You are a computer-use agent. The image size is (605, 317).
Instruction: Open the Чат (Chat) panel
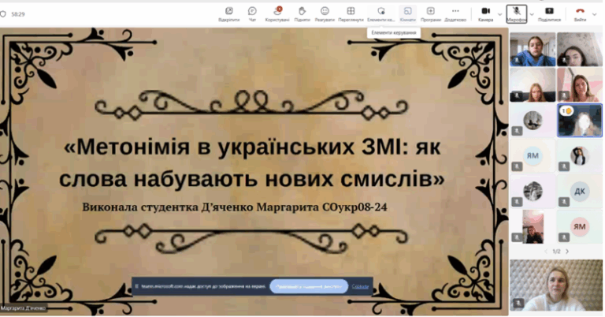(252, 13)
